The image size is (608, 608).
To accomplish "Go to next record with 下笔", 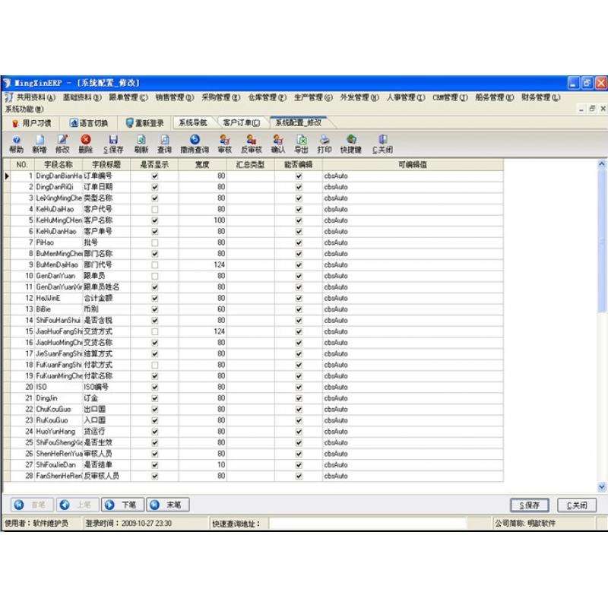I will (123, 505).
